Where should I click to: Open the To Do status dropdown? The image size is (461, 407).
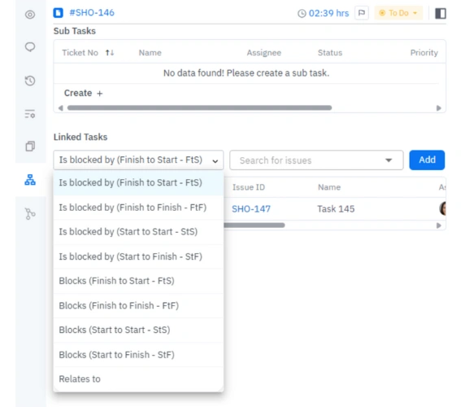(x=398, y=13)
